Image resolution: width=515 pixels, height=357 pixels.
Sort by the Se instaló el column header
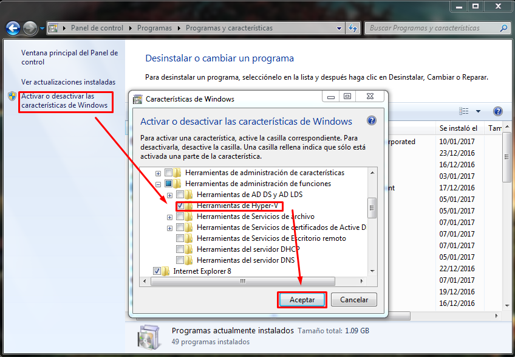(x=459, y=128)
